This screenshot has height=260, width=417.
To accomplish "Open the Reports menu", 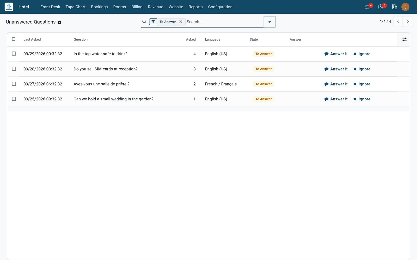I will [195, 7].
